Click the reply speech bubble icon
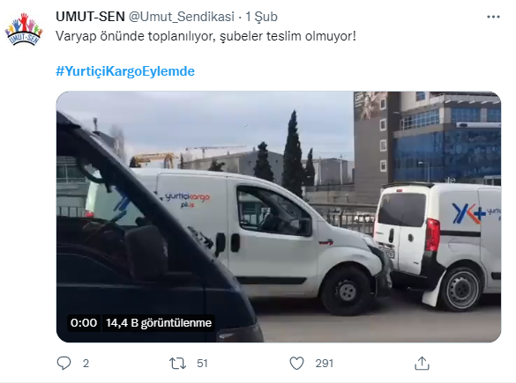Image resolution: width=516 pixels, height=383 pixels. 64,364
